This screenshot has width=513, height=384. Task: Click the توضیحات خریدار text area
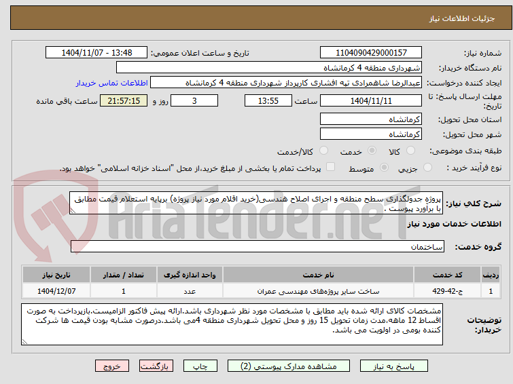pos(232,324)
